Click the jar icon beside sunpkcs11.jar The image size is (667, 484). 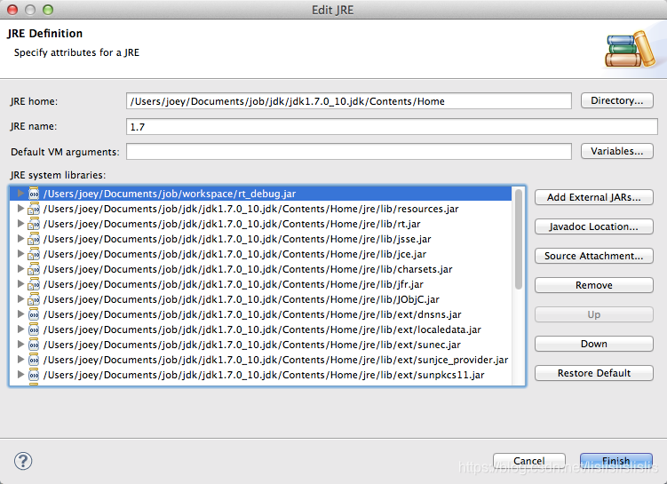point(34,375)
